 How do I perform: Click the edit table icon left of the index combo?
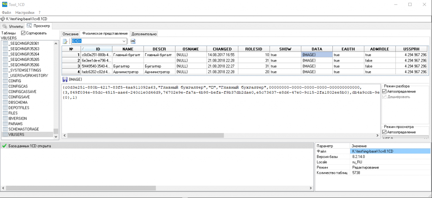click(x=65, y=41)
